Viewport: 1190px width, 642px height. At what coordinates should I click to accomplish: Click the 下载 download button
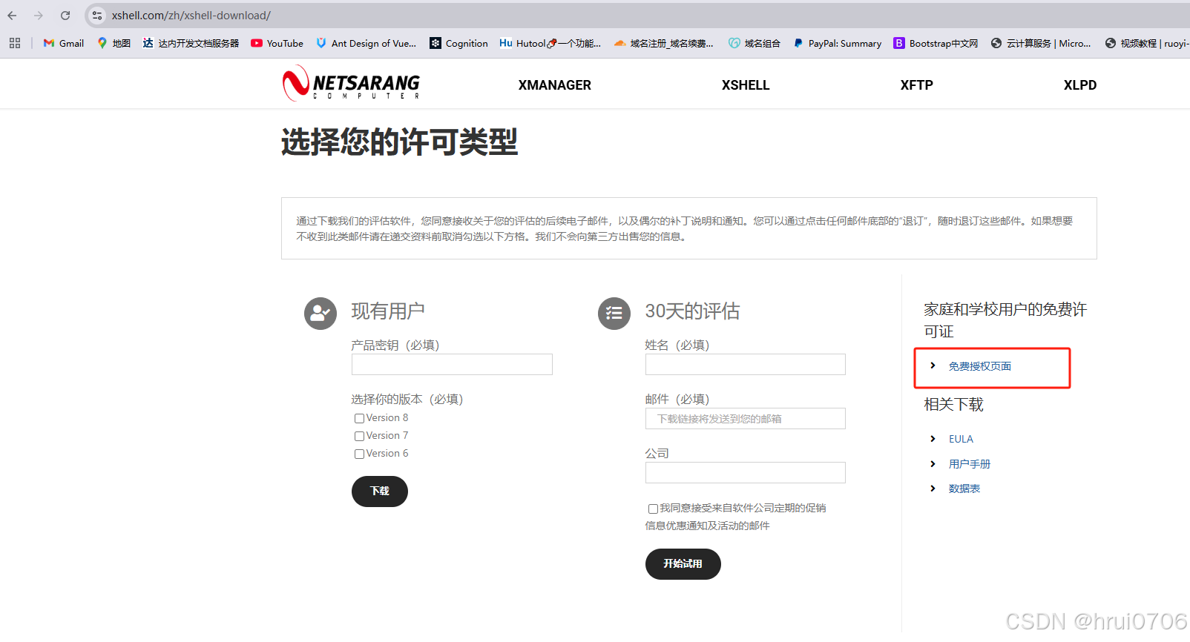pos(380,492)
